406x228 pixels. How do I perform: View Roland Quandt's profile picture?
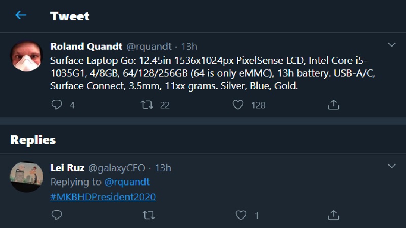(x=26, y=56)
